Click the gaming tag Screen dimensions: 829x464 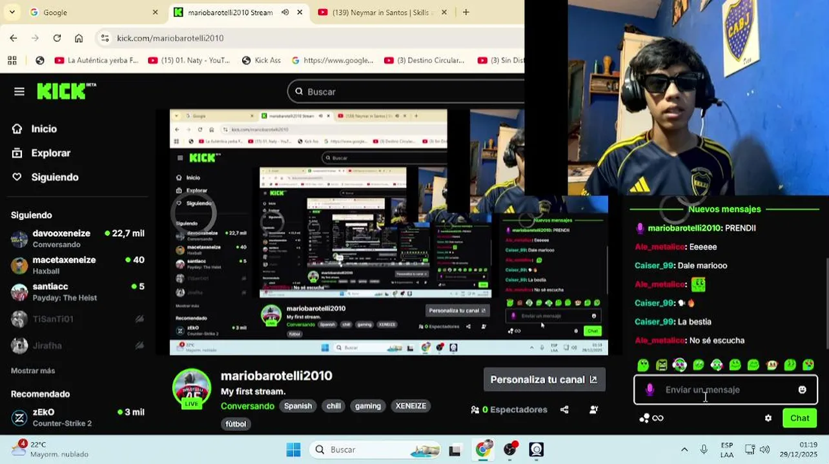click(x=367, y=406)
